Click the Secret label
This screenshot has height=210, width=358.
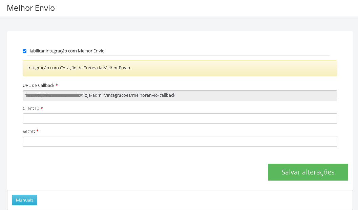(29, 131)
